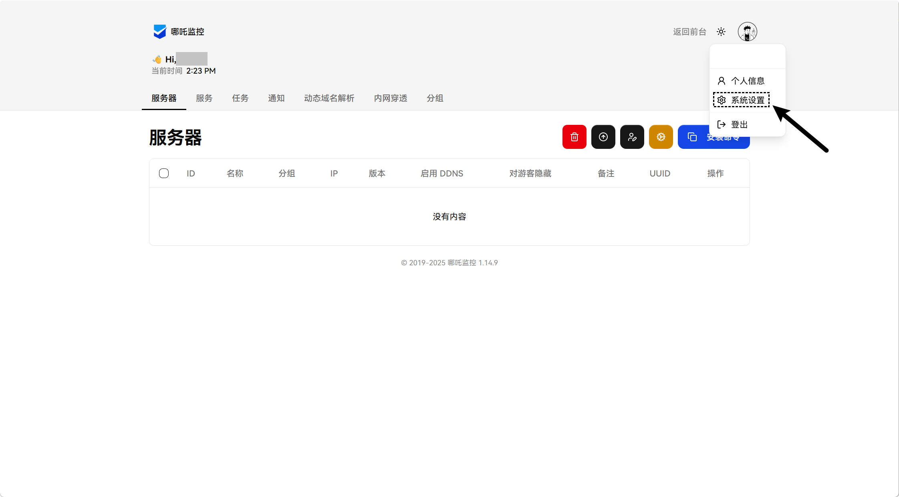
Task: Click the 返回前台 link
Action: [689, 32]
